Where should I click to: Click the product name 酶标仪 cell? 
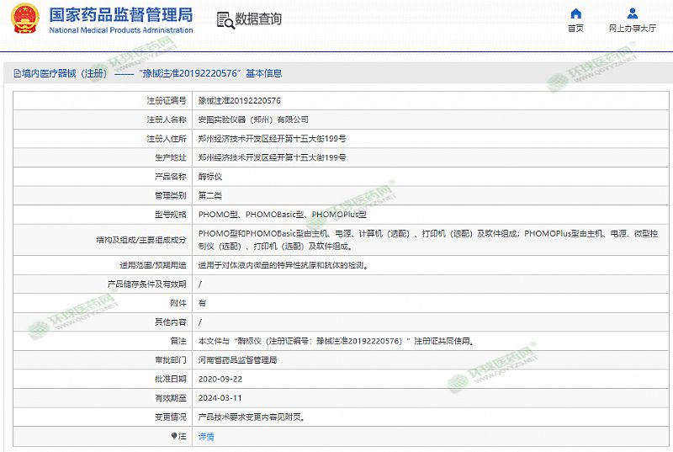(x=209, y=177)
